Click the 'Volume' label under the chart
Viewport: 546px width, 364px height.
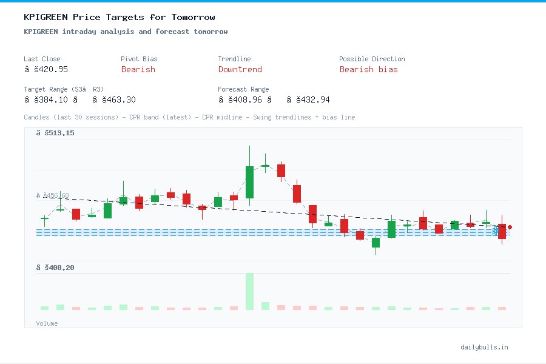(47, 323)
